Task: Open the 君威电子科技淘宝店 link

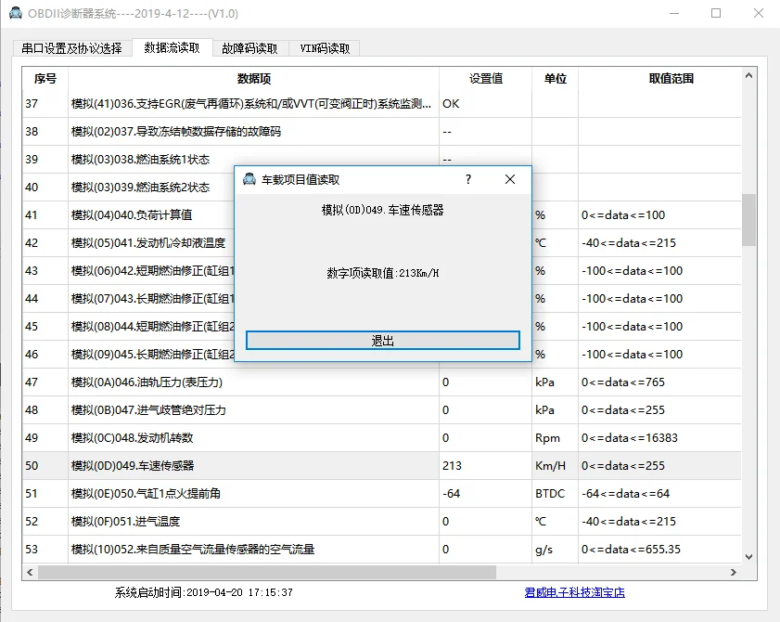Action: click(574, 592)
